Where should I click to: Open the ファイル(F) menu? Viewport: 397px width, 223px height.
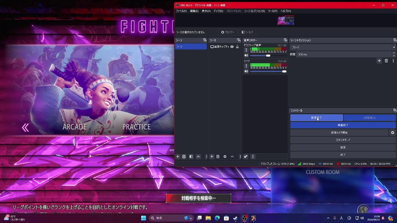(x=181, y=11)
